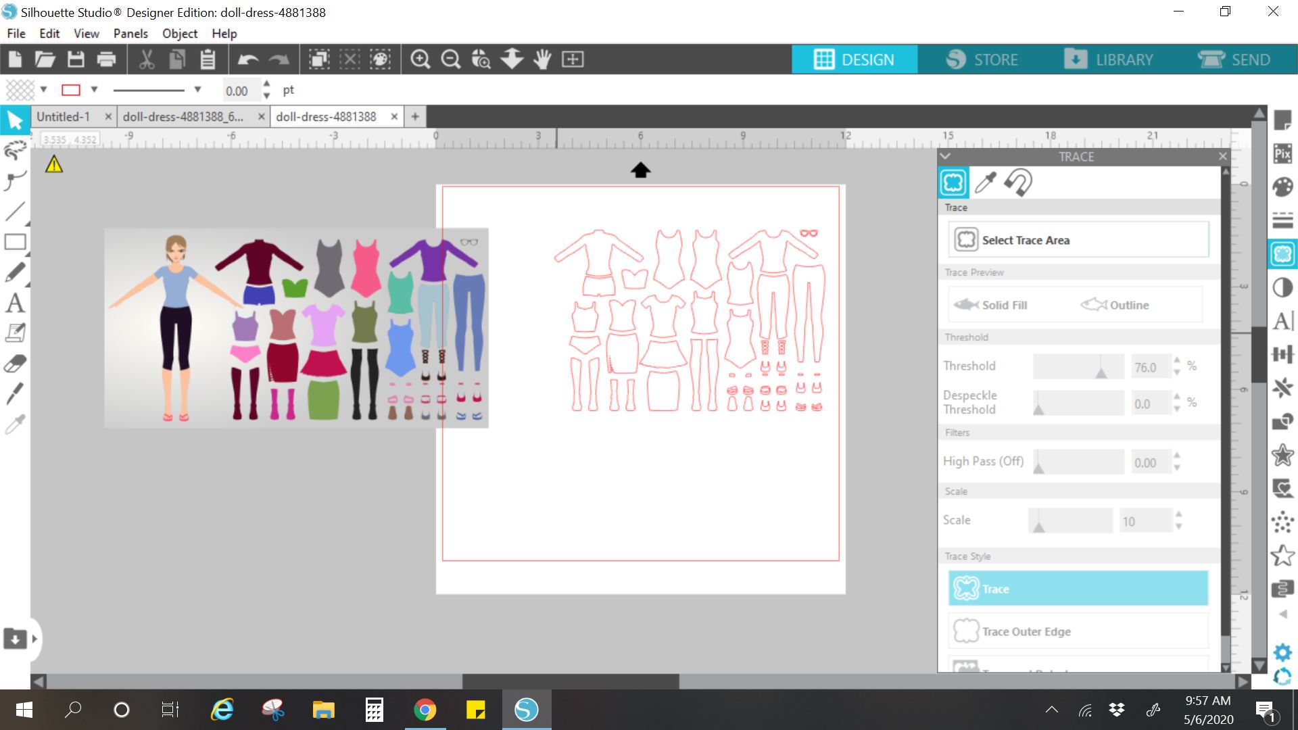
Task: Switch to the Untitled-1 tab
Action: tap(64, 116)
